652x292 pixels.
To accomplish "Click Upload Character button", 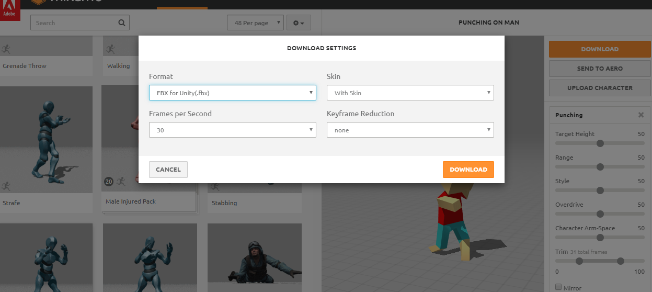I will click(600, 88).
